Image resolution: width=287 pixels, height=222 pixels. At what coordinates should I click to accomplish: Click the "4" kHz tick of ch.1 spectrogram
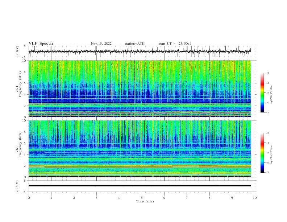coord(25,95)
